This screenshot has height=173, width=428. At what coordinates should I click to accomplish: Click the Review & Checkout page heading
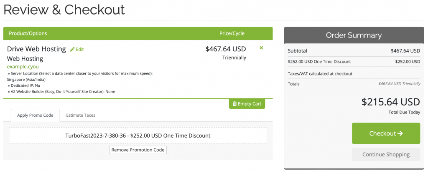tap(64, 9)
